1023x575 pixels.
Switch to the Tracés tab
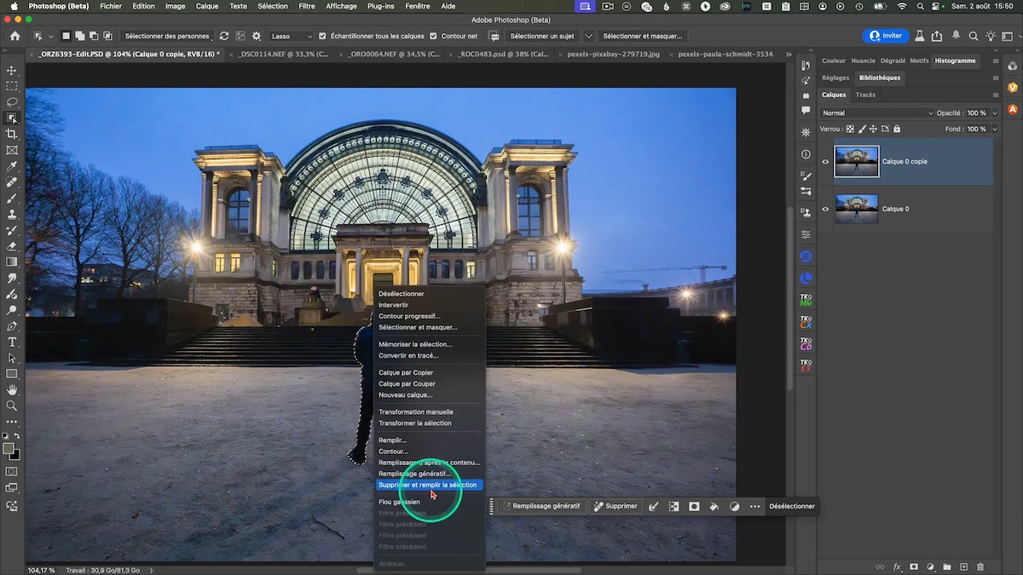click(x=865, y=95)
